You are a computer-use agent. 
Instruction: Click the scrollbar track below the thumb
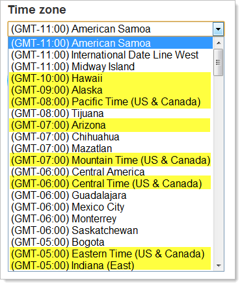pyautogui.click(x=219, y=168)
